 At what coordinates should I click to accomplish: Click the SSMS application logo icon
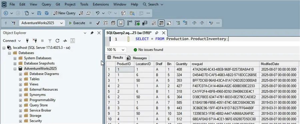pyautogui.click(x=4, y=4)
